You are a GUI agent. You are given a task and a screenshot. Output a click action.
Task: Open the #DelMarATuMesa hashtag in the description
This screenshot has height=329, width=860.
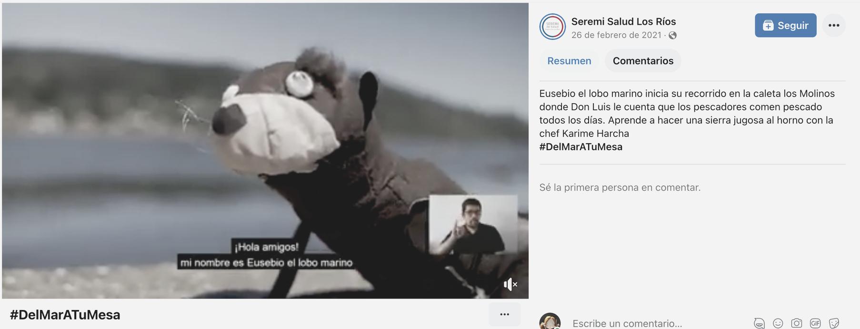coord(580,147)
